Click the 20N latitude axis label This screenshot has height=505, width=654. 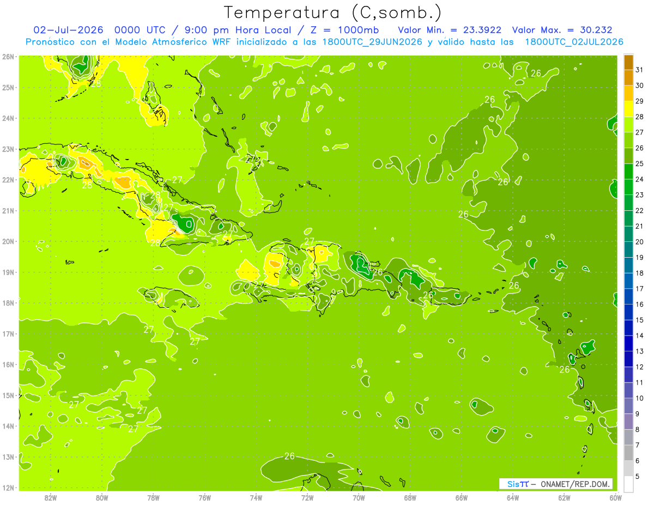point(8,241)
